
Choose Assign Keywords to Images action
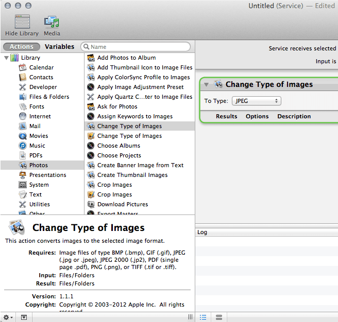[x=140, y=116]
